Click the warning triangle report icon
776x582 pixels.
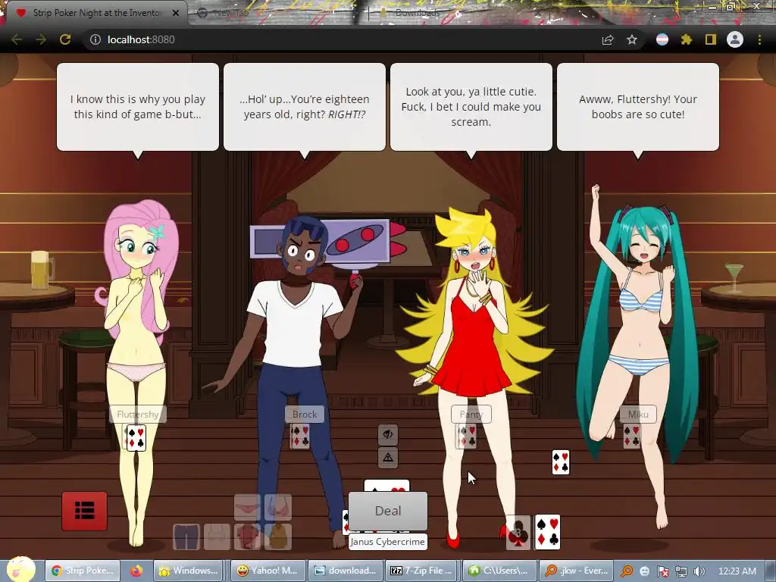click(388, 457)
